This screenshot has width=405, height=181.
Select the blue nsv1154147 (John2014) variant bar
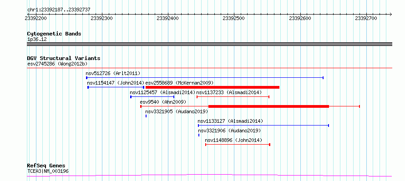[116, 87]
